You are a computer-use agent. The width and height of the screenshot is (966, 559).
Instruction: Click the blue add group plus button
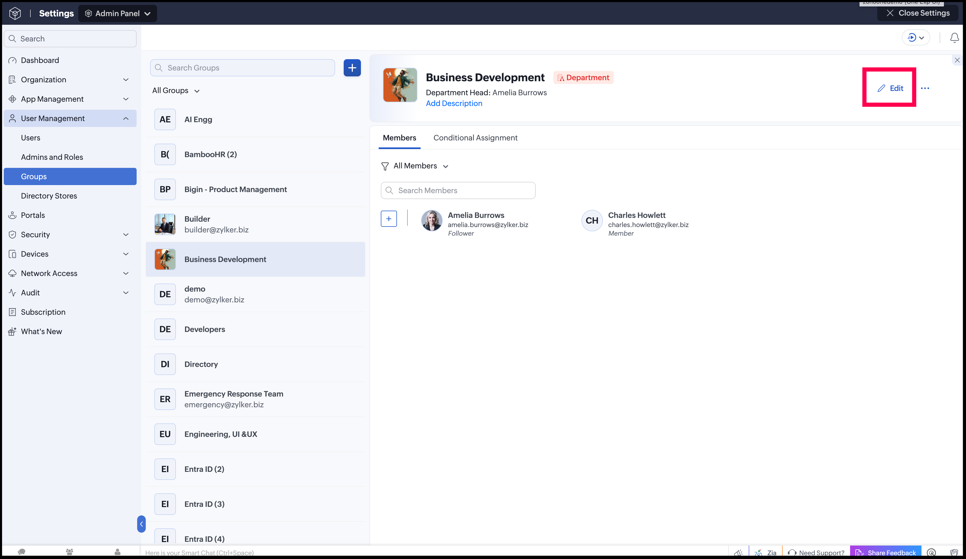pyautogui.click(x=352, y=68)
